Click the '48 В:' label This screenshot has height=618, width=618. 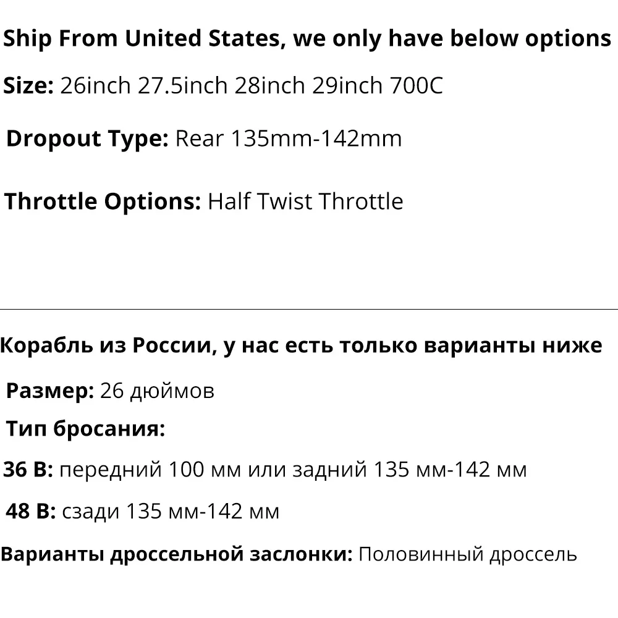point(31,511)
